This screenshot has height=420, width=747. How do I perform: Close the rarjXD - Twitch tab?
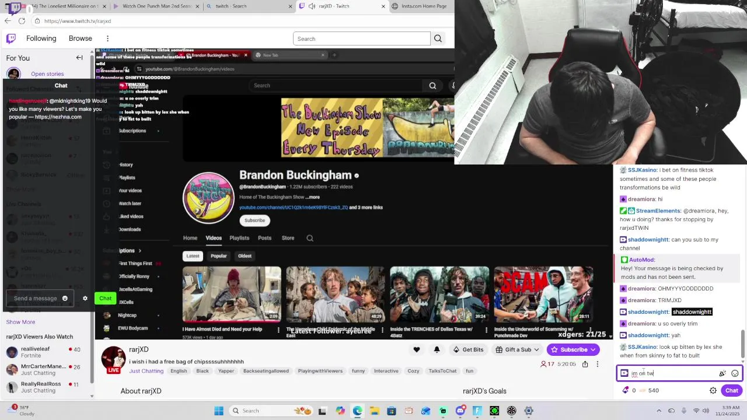point(383,6)
